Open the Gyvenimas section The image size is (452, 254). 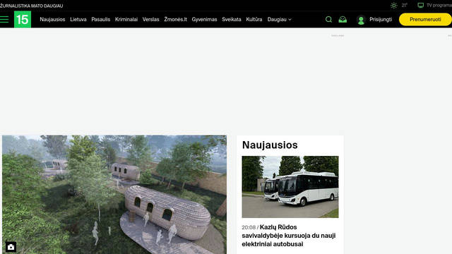click(x=204, y=19)
